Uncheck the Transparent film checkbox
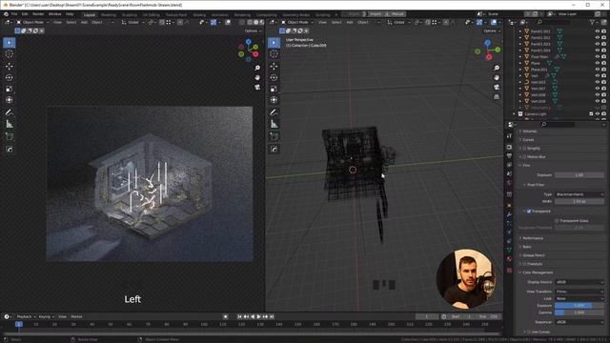Image resolution: width=610 pixels, height=343 pixels. point(529,212)
